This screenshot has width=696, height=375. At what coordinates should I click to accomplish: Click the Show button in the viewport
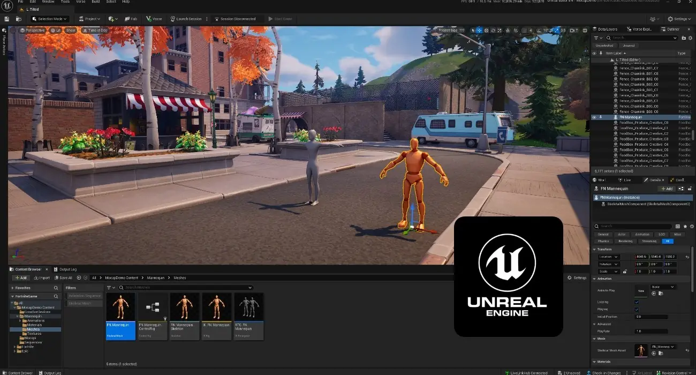(71, 31)
